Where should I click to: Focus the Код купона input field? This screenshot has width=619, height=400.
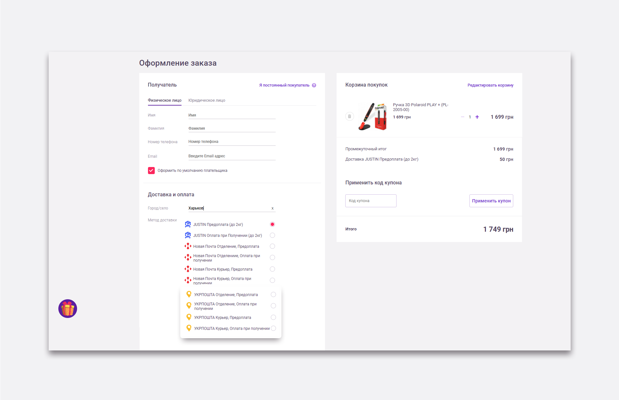tap(371, 201)
